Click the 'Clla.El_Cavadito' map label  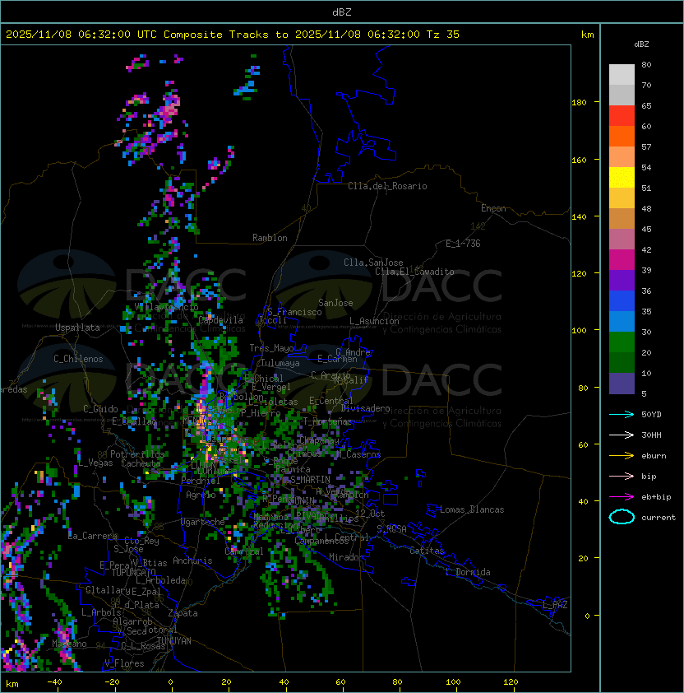(x=414, y=272)
